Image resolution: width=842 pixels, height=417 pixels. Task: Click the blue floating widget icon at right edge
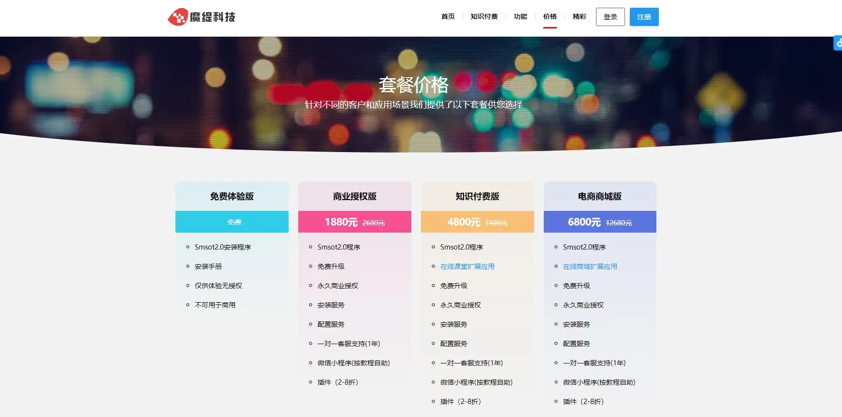click(x=837, y=43)
